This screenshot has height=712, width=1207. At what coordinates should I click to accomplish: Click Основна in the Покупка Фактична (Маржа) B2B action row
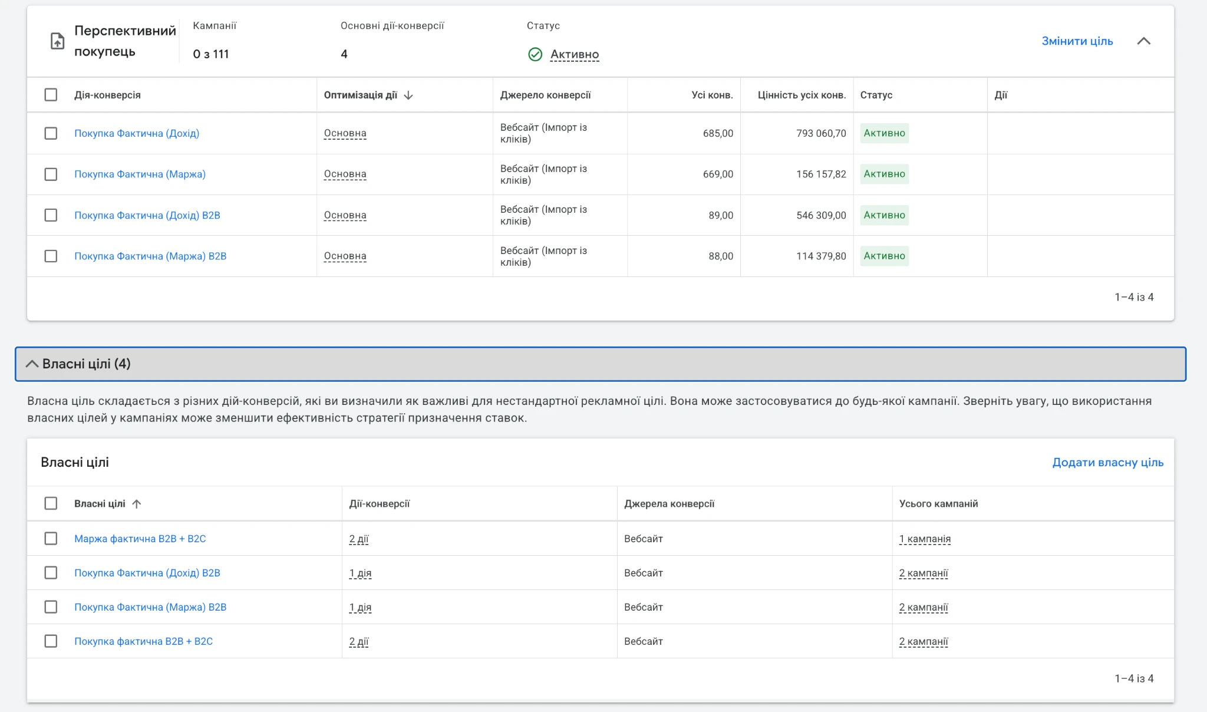[x=345, y=256]
